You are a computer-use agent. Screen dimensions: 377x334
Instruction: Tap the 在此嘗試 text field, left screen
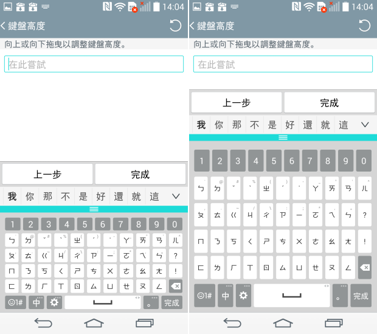coord(94,64)
